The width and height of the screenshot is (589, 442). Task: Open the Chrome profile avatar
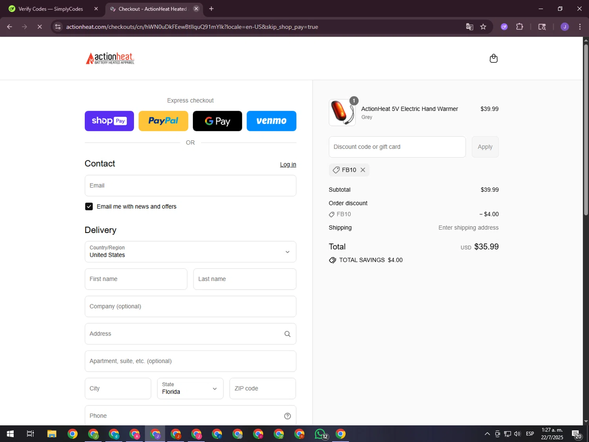565,27
